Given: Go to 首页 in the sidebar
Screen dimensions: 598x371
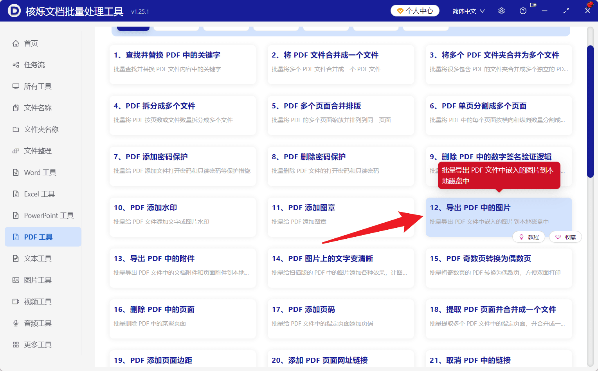Looking at the screenshot, I should (43, 43).
